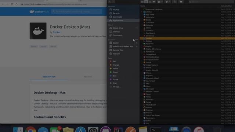Image resolution: width=235 pixels, height=132 pixels.
Task: Open iTunes from the Dock
Action: tap(199, 130)
